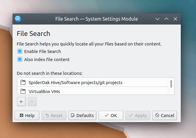The width and height of the screenshot is (196, 138).
Task: Uncheck Also index file content
Action: [20, 60]
